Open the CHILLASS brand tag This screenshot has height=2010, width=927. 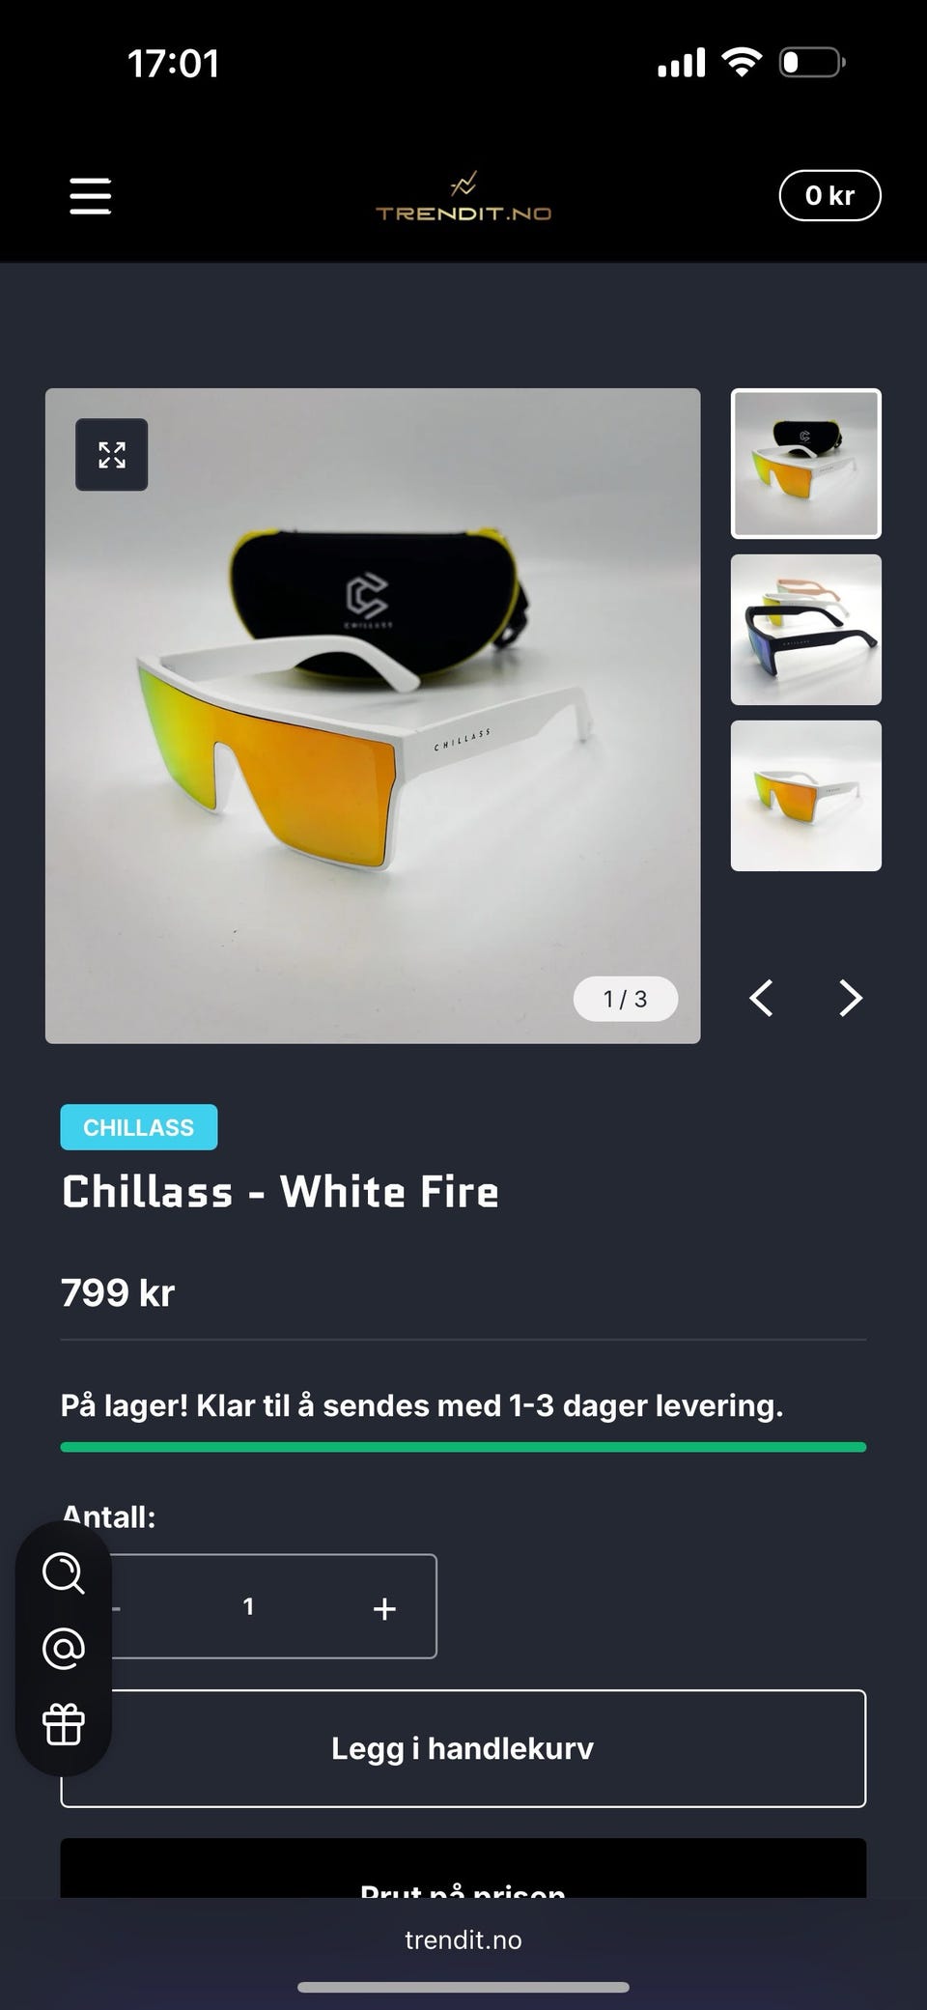(139, 1127)
